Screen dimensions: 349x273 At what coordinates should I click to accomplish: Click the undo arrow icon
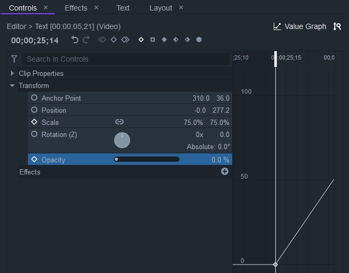coord(75,40)
